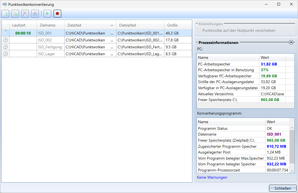
Task: Click the clock icon beside ISD_Lager
Action: [x=5, y=54]
